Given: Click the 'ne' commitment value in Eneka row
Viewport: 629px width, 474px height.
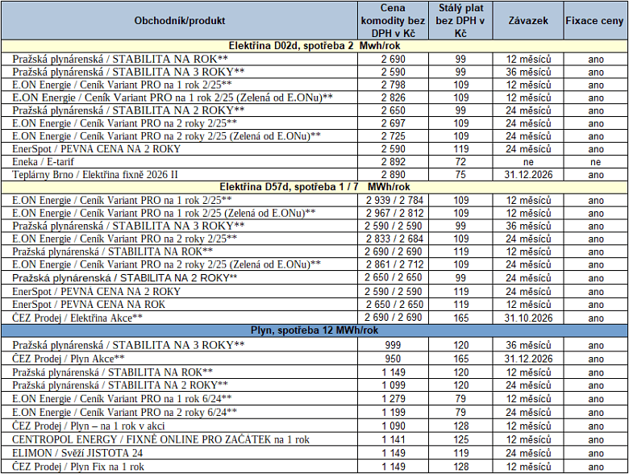Looking at the screenshot, I should pos(528,162).
